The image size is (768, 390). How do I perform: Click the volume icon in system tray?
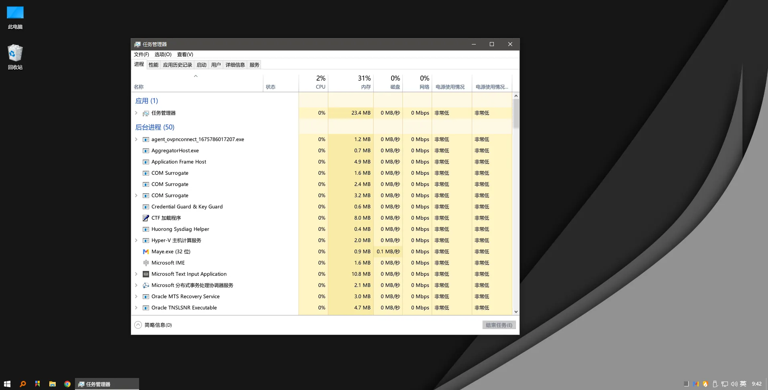(x=734, y=384)
